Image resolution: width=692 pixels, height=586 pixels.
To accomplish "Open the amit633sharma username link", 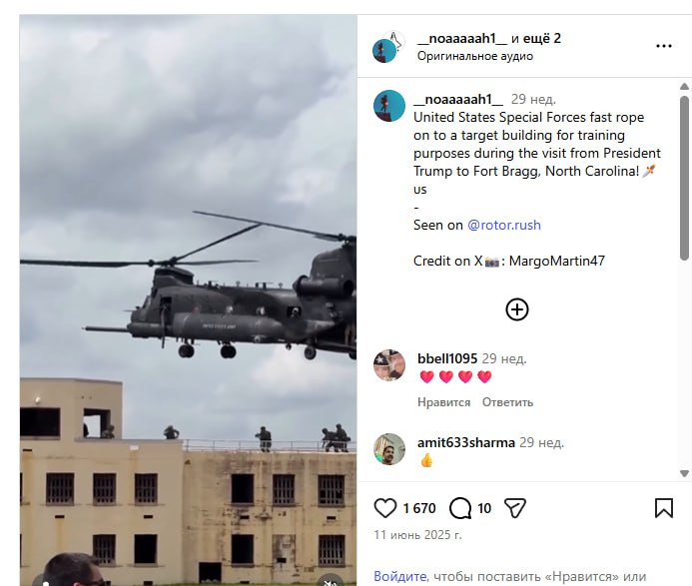I will click(466, 442).
